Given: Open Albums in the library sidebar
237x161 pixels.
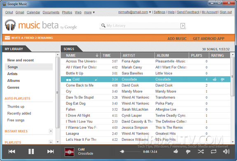Looking at the screenshot, I should click(x=14, y=80).
